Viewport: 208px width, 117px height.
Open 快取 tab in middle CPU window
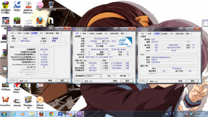(x=84, y=33)
